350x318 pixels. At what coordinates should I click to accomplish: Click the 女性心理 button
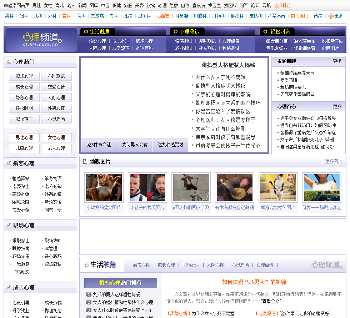tap(56, 138)
